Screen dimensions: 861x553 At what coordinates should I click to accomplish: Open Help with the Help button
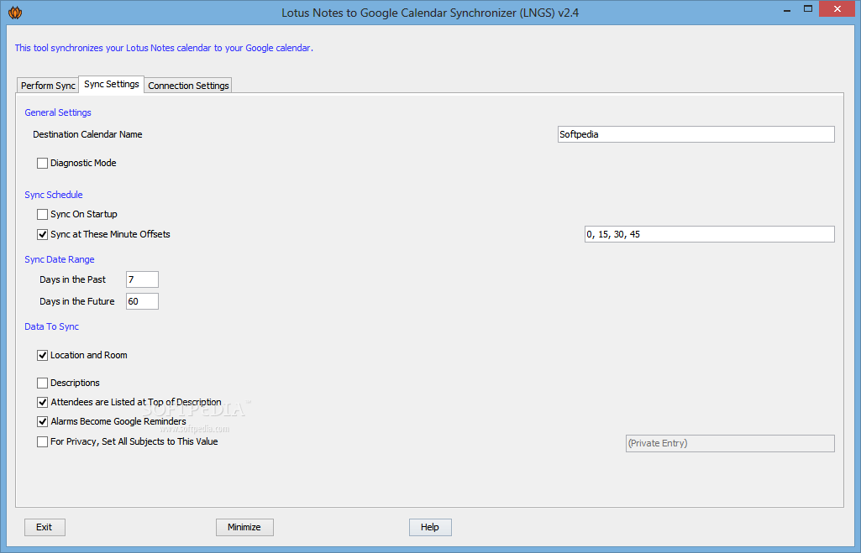(x=430, y=527)
